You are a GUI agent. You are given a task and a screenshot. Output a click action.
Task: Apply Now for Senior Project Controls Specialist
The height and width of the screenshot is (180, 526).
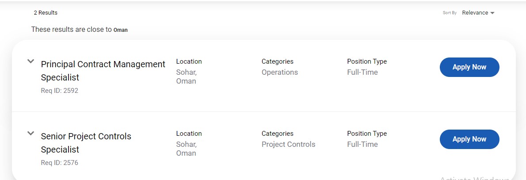pyautogui.click(x=469, y=139)
